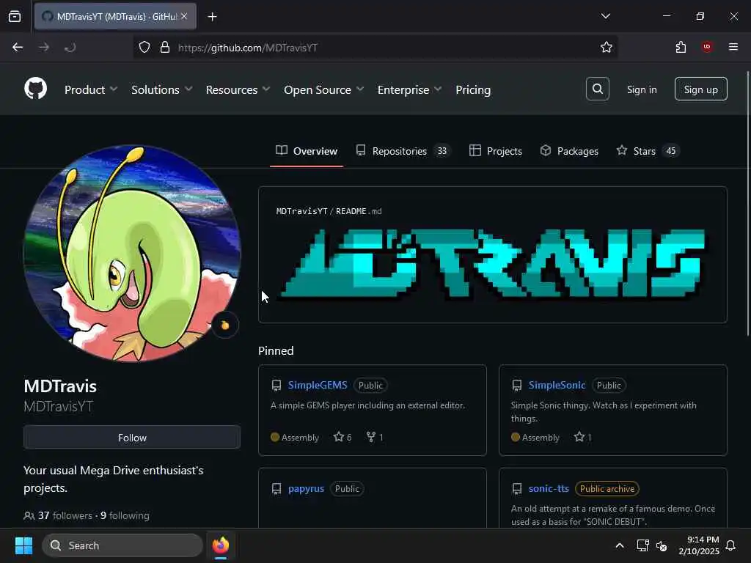
Task: Follow the MDTravis user
Action: point(132,437)
